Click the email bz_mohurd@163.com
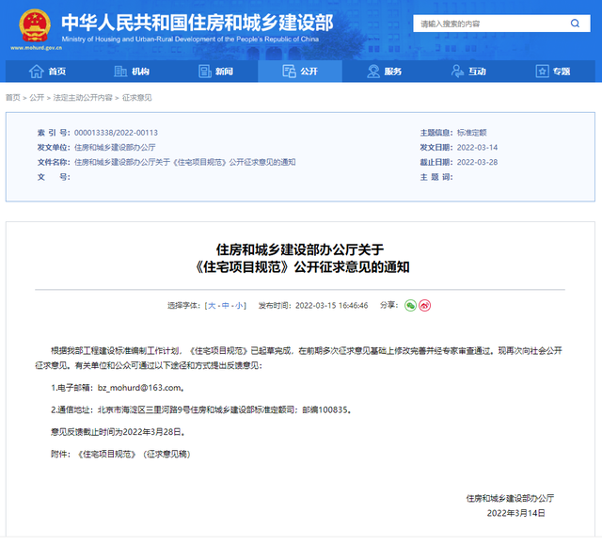602x545 pixels. coord(139,388)
